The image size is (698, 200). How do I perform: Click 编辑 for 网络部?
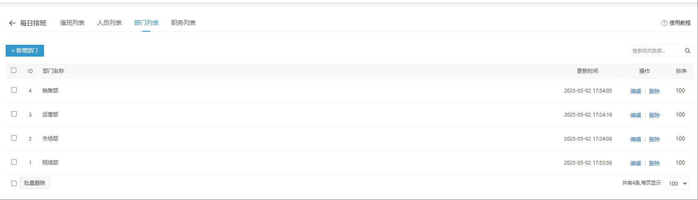636,163
